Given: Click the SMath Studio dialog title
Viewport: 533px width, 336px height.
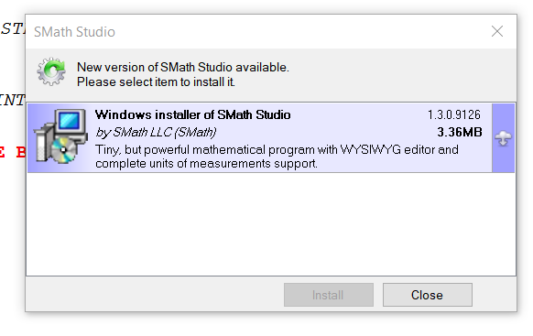Looking at the screenshot, I should pos(74,32).
